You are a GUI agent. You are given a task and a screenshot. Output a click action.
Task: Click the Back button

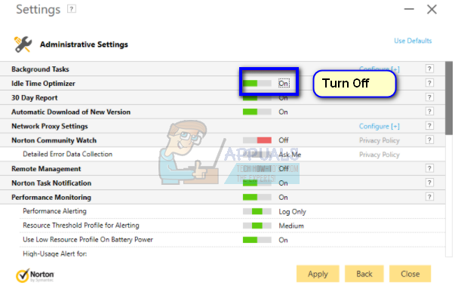(364, 274)
